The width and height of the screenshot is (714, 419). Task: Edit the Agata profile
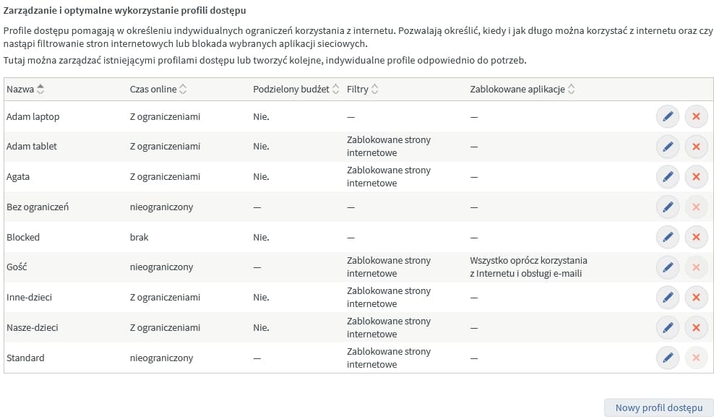click(x=667, y=176)
